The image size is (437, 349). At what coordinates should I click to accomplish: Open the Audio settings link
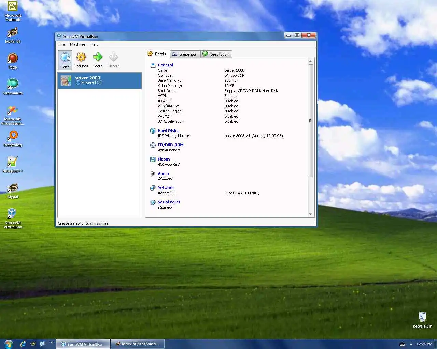163,173
